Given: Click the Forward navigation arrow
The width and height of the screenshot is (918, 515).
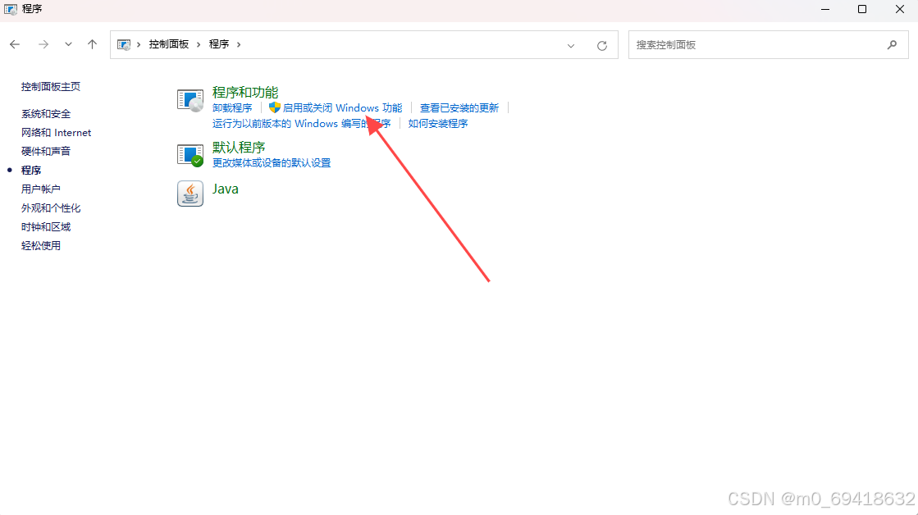Looking at the screenshot, I should point(43,44).
